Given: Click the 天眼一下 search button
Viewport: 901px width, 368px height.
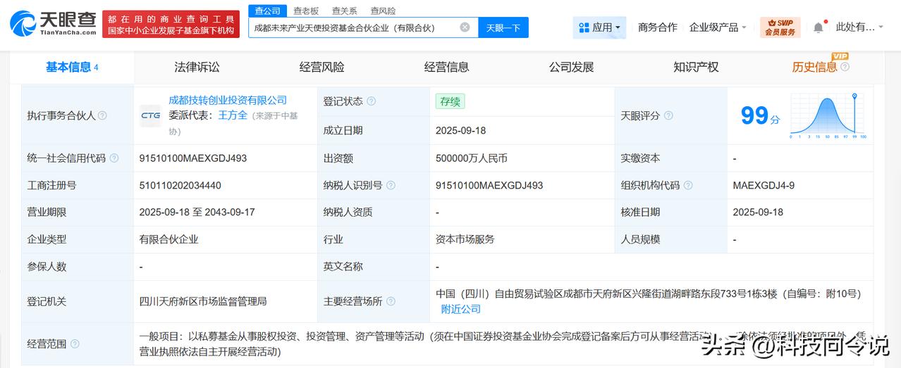Looking at the screenshot, I should click(503, 27).
